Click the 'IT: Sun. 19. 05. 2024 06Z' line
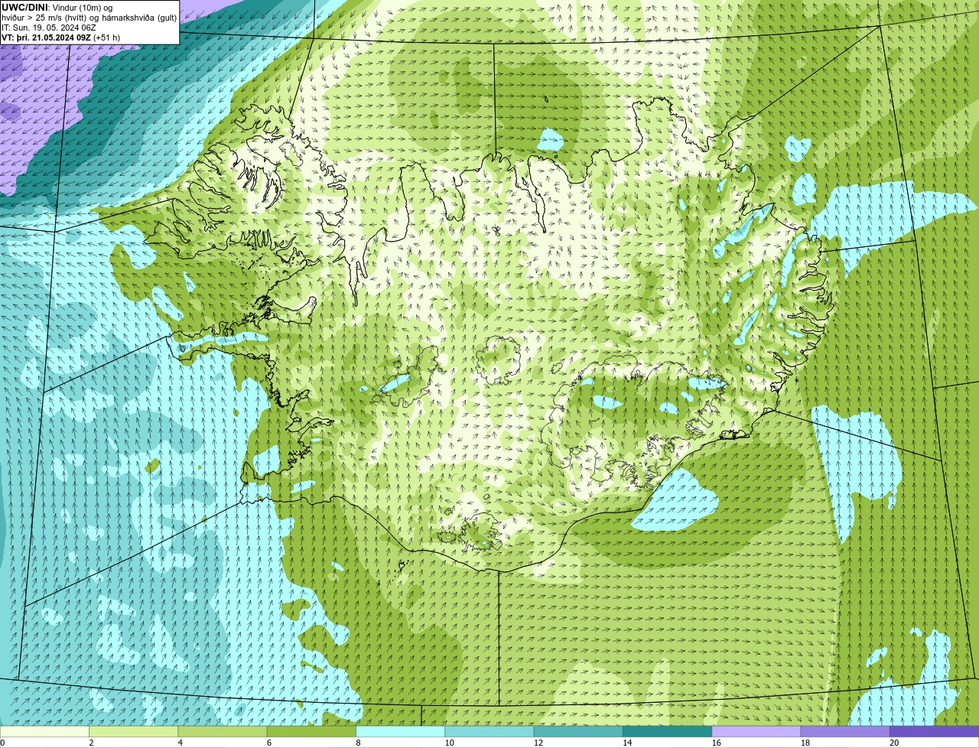Screen dimensions: 979x748 coord(48,27)
